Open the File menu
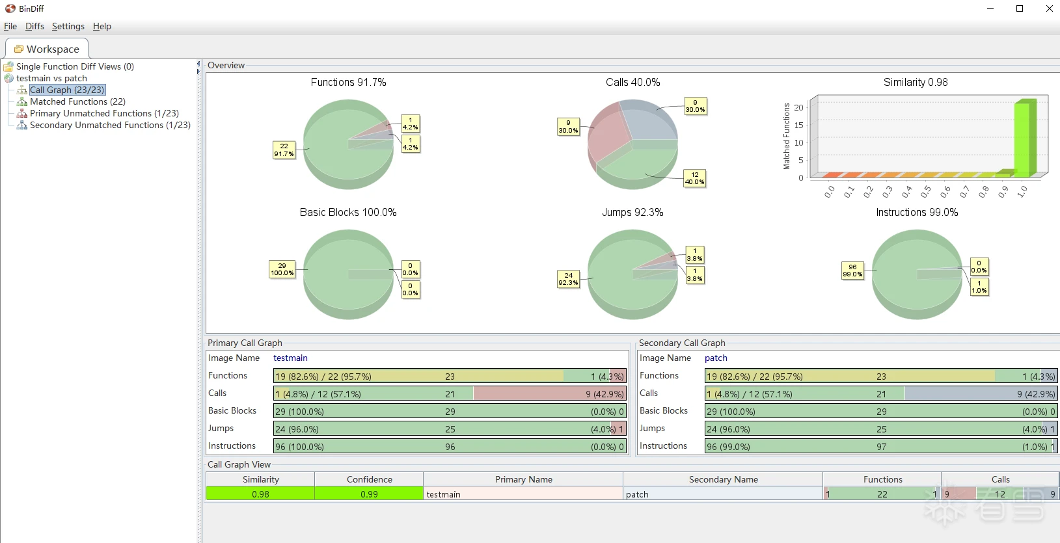The height and width of the screenshot is (543, 1060). (10, 26)
